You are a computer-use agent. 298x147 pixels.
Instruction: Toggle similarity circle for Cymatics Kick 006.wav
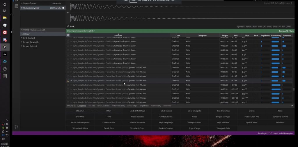pyautogui.click(x=68, y=89)
